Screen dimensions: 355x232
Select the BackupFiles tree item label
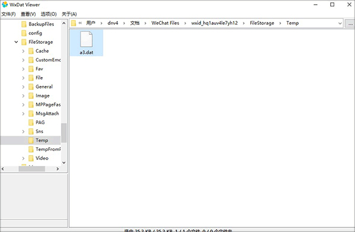41,24
